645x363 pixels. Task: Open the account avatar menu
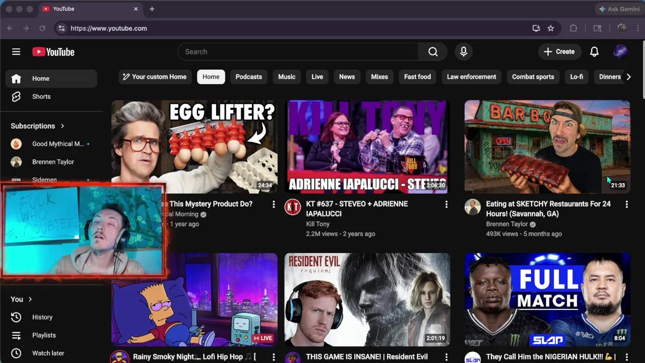620,51
